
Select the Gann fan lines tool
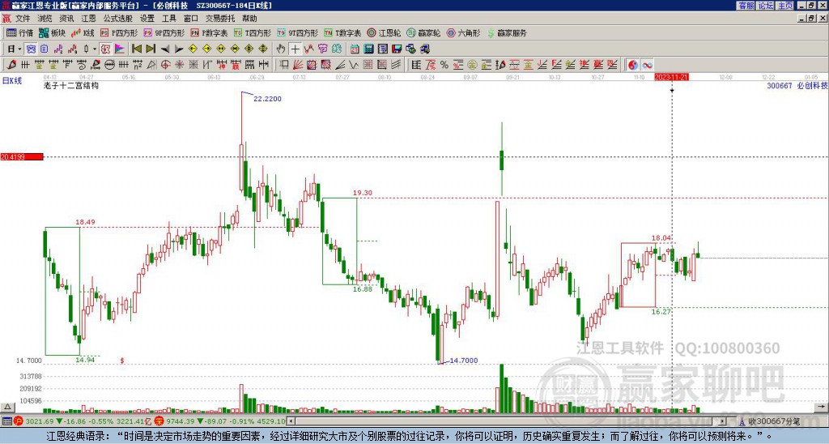298,65
